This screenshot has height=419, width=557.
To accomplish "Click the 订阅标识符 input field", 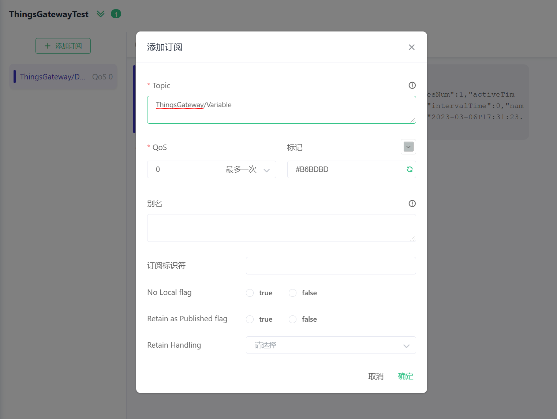I will (x=331, y=266).
